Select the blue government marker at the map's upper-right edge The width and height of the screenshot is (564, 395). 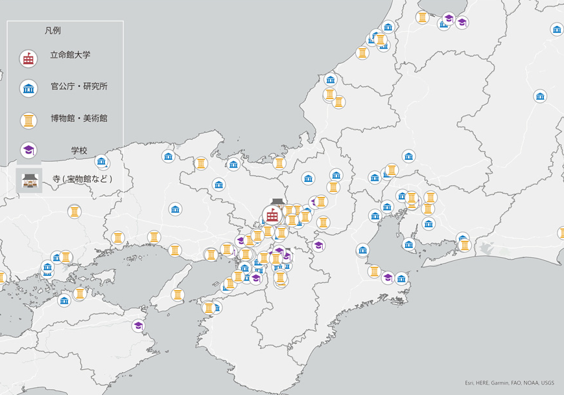click(557, 30)
